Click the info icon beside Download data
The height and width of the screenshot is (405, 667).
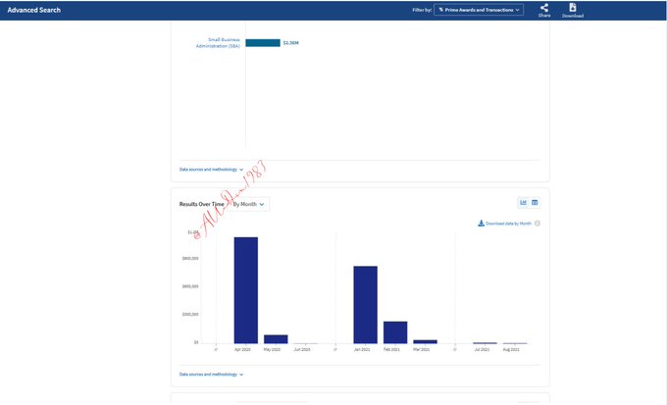tap(538, 224)
